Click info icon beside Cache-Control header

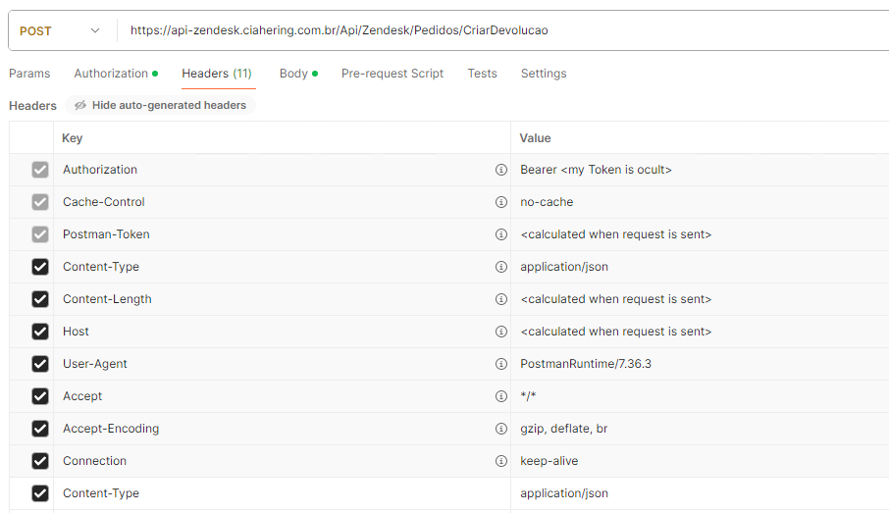501,202
